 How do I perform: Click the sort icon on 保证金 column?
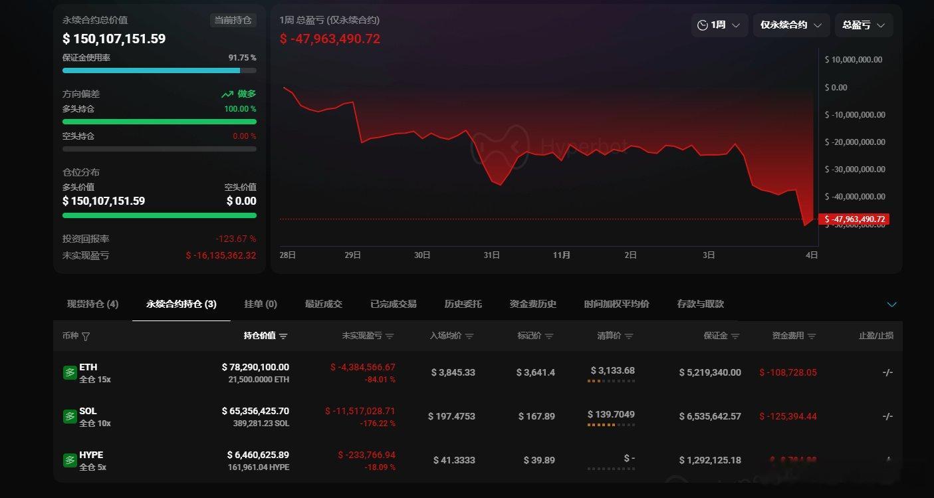734,336
